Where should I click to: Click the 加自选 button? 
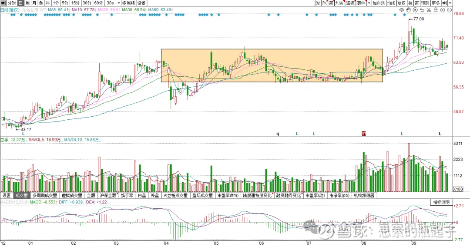coord(378,3)
